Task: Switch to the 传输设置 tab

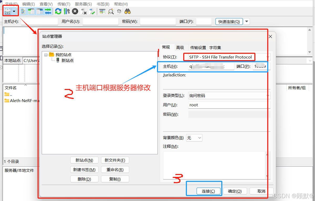Action: (x=198, y=47)
